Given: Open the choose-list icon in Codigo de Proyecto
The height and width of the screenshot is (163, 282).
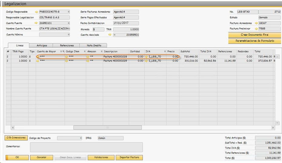Looking at the screenshot, I should [81, 138].
